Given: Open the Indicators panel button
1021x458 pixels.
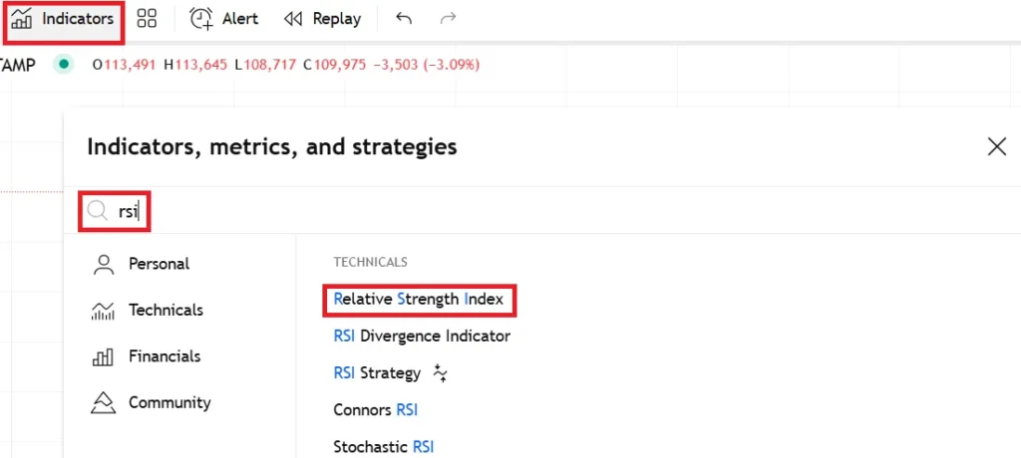Looking at the screenshot, I should pos(64,19).
